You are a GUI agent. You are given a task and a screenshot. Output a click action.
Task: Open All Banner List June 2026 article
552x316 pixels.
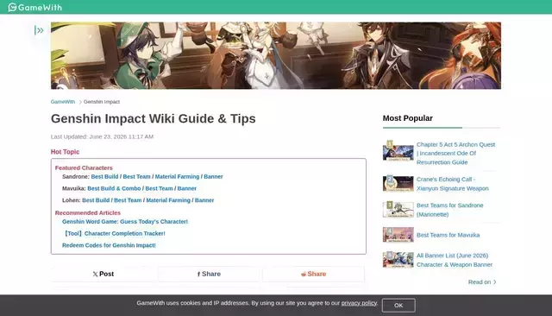[455, 260]
